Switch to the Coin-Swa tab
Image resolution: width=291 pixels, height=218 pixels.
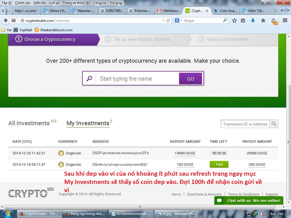point(225,11)
